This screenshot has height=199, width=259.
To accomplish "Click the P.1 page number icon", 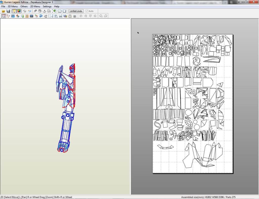I will (61, 16).
